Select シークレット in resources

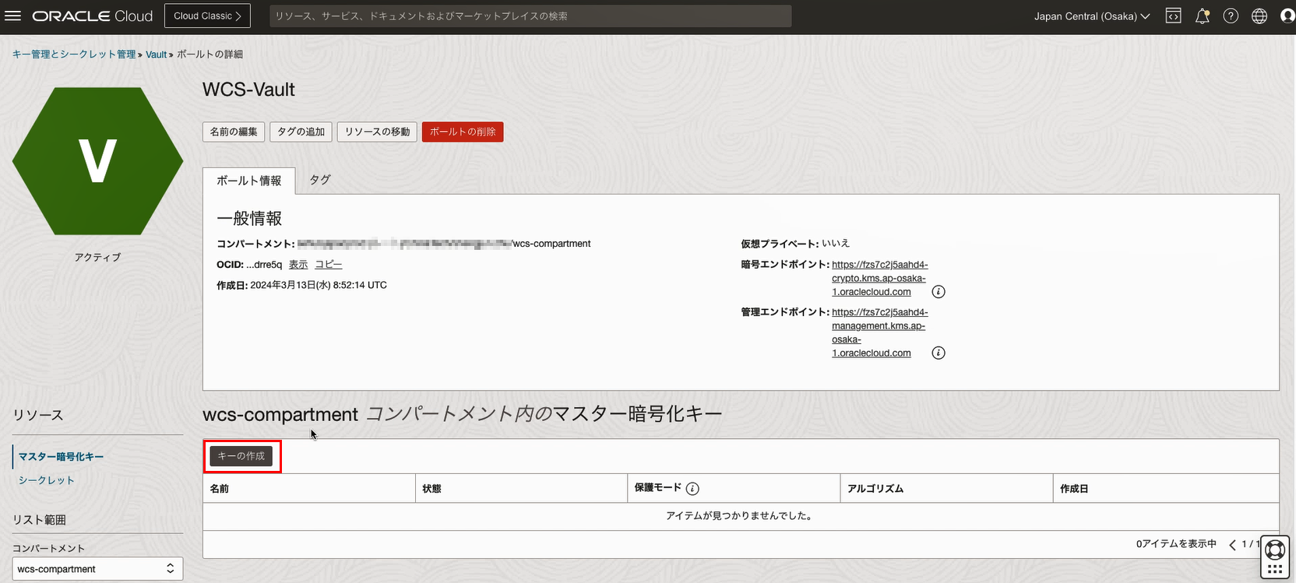pyautogui.click(x=47, y=480)
